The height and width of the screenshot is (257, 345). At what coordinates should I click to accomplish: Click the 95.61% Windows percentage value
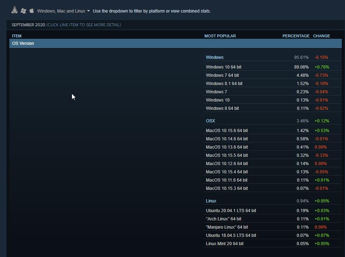(301, 57)
